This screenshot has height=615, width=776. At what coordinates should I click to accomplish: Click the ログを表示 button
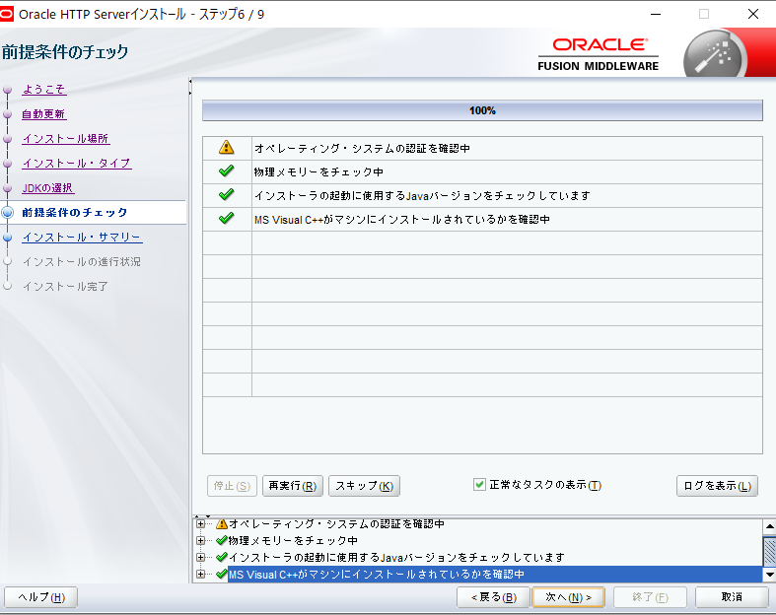tap(717, 486)
